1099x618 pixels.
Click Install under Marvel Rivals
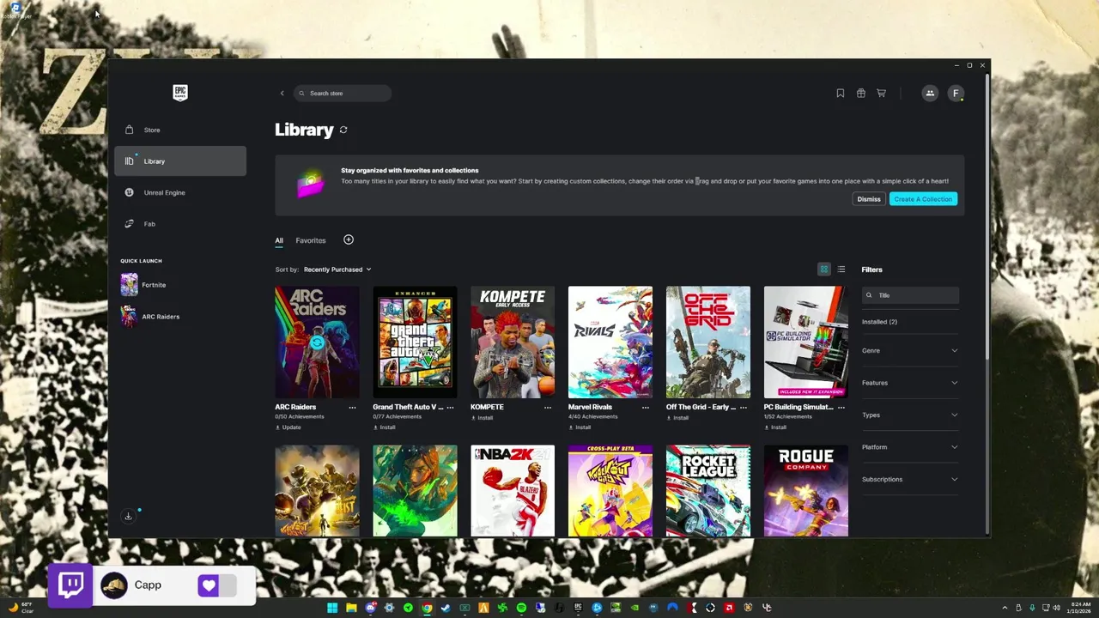coord(580,427)
